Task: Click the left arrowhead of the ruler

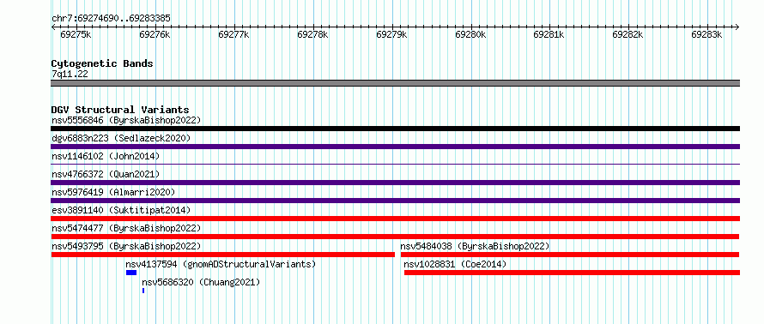Action: [x=53, y=27]
